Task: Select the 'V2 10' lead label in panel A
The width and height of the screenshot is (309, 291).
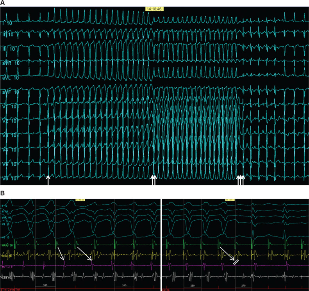Action: tap(9, 121)
